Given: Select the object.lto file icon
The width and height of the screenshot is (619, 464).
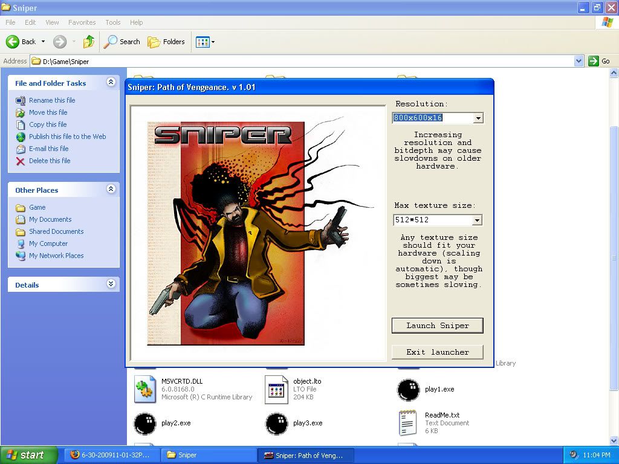Looking at the screenshot, I should [x=276, y=389].
